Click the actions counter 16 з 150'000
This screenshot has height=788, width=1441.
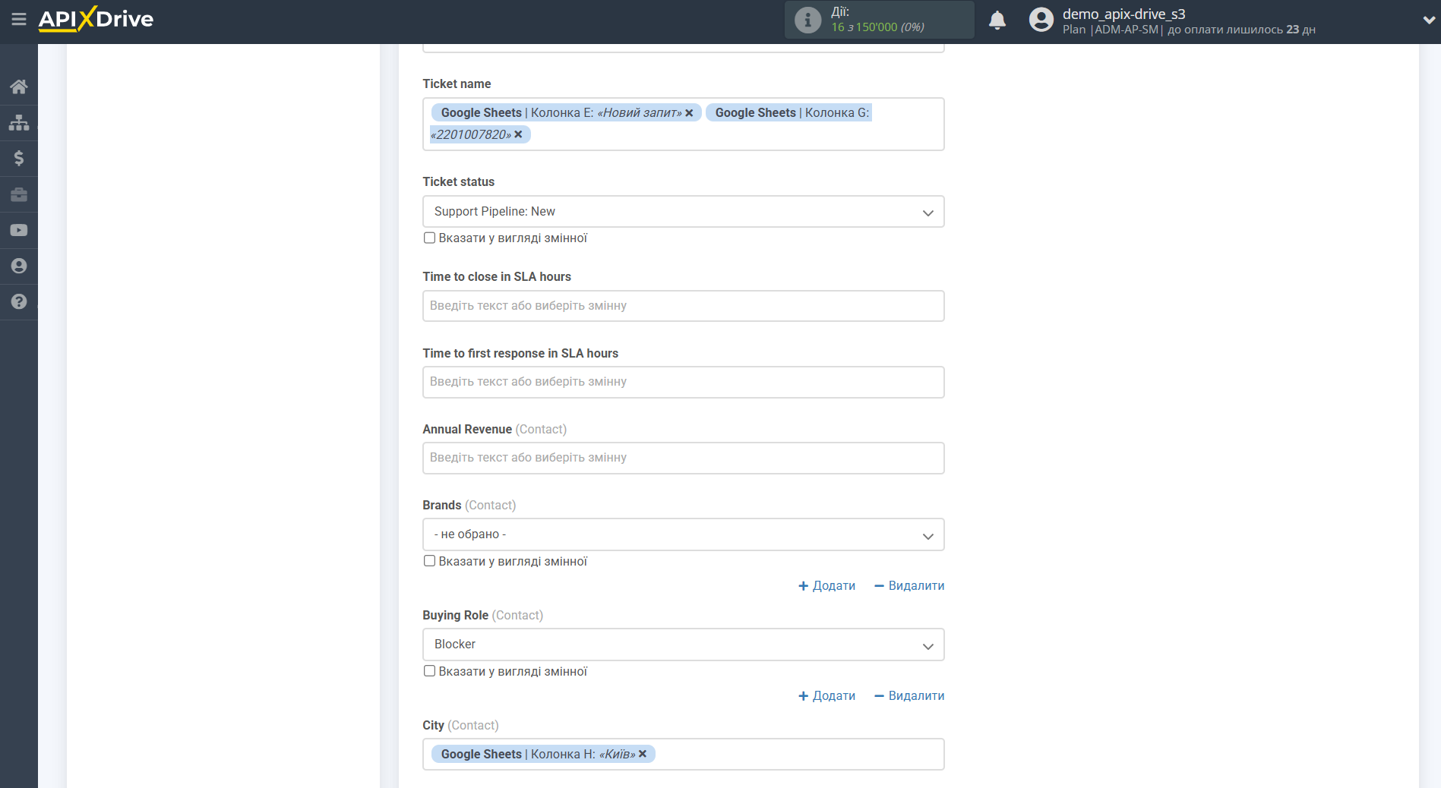tap(877, 27)
